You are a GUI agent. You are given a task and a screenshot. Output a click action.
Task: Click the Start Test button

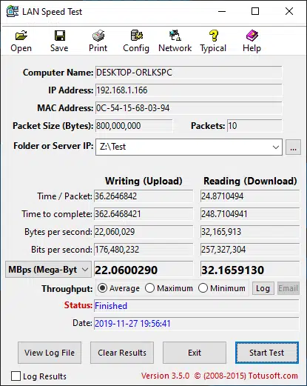(267, 353)
